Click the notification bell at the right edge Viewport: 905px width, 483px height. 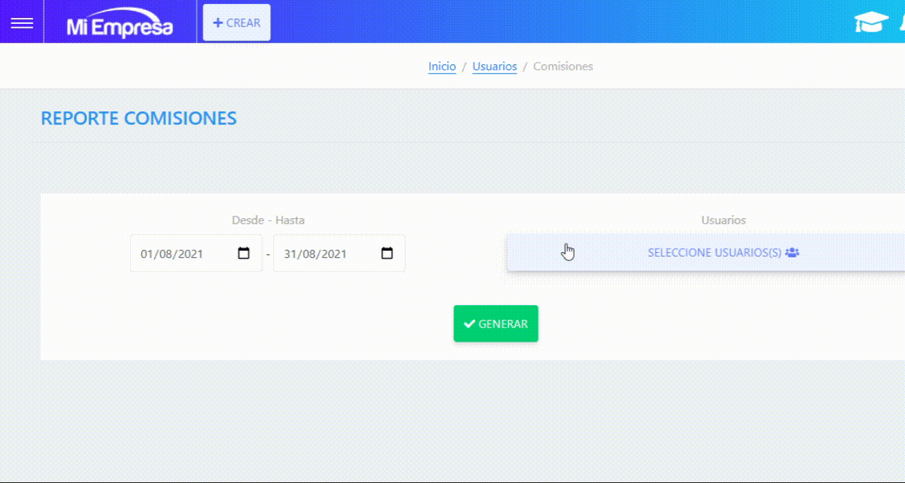[x=902, y=23]
